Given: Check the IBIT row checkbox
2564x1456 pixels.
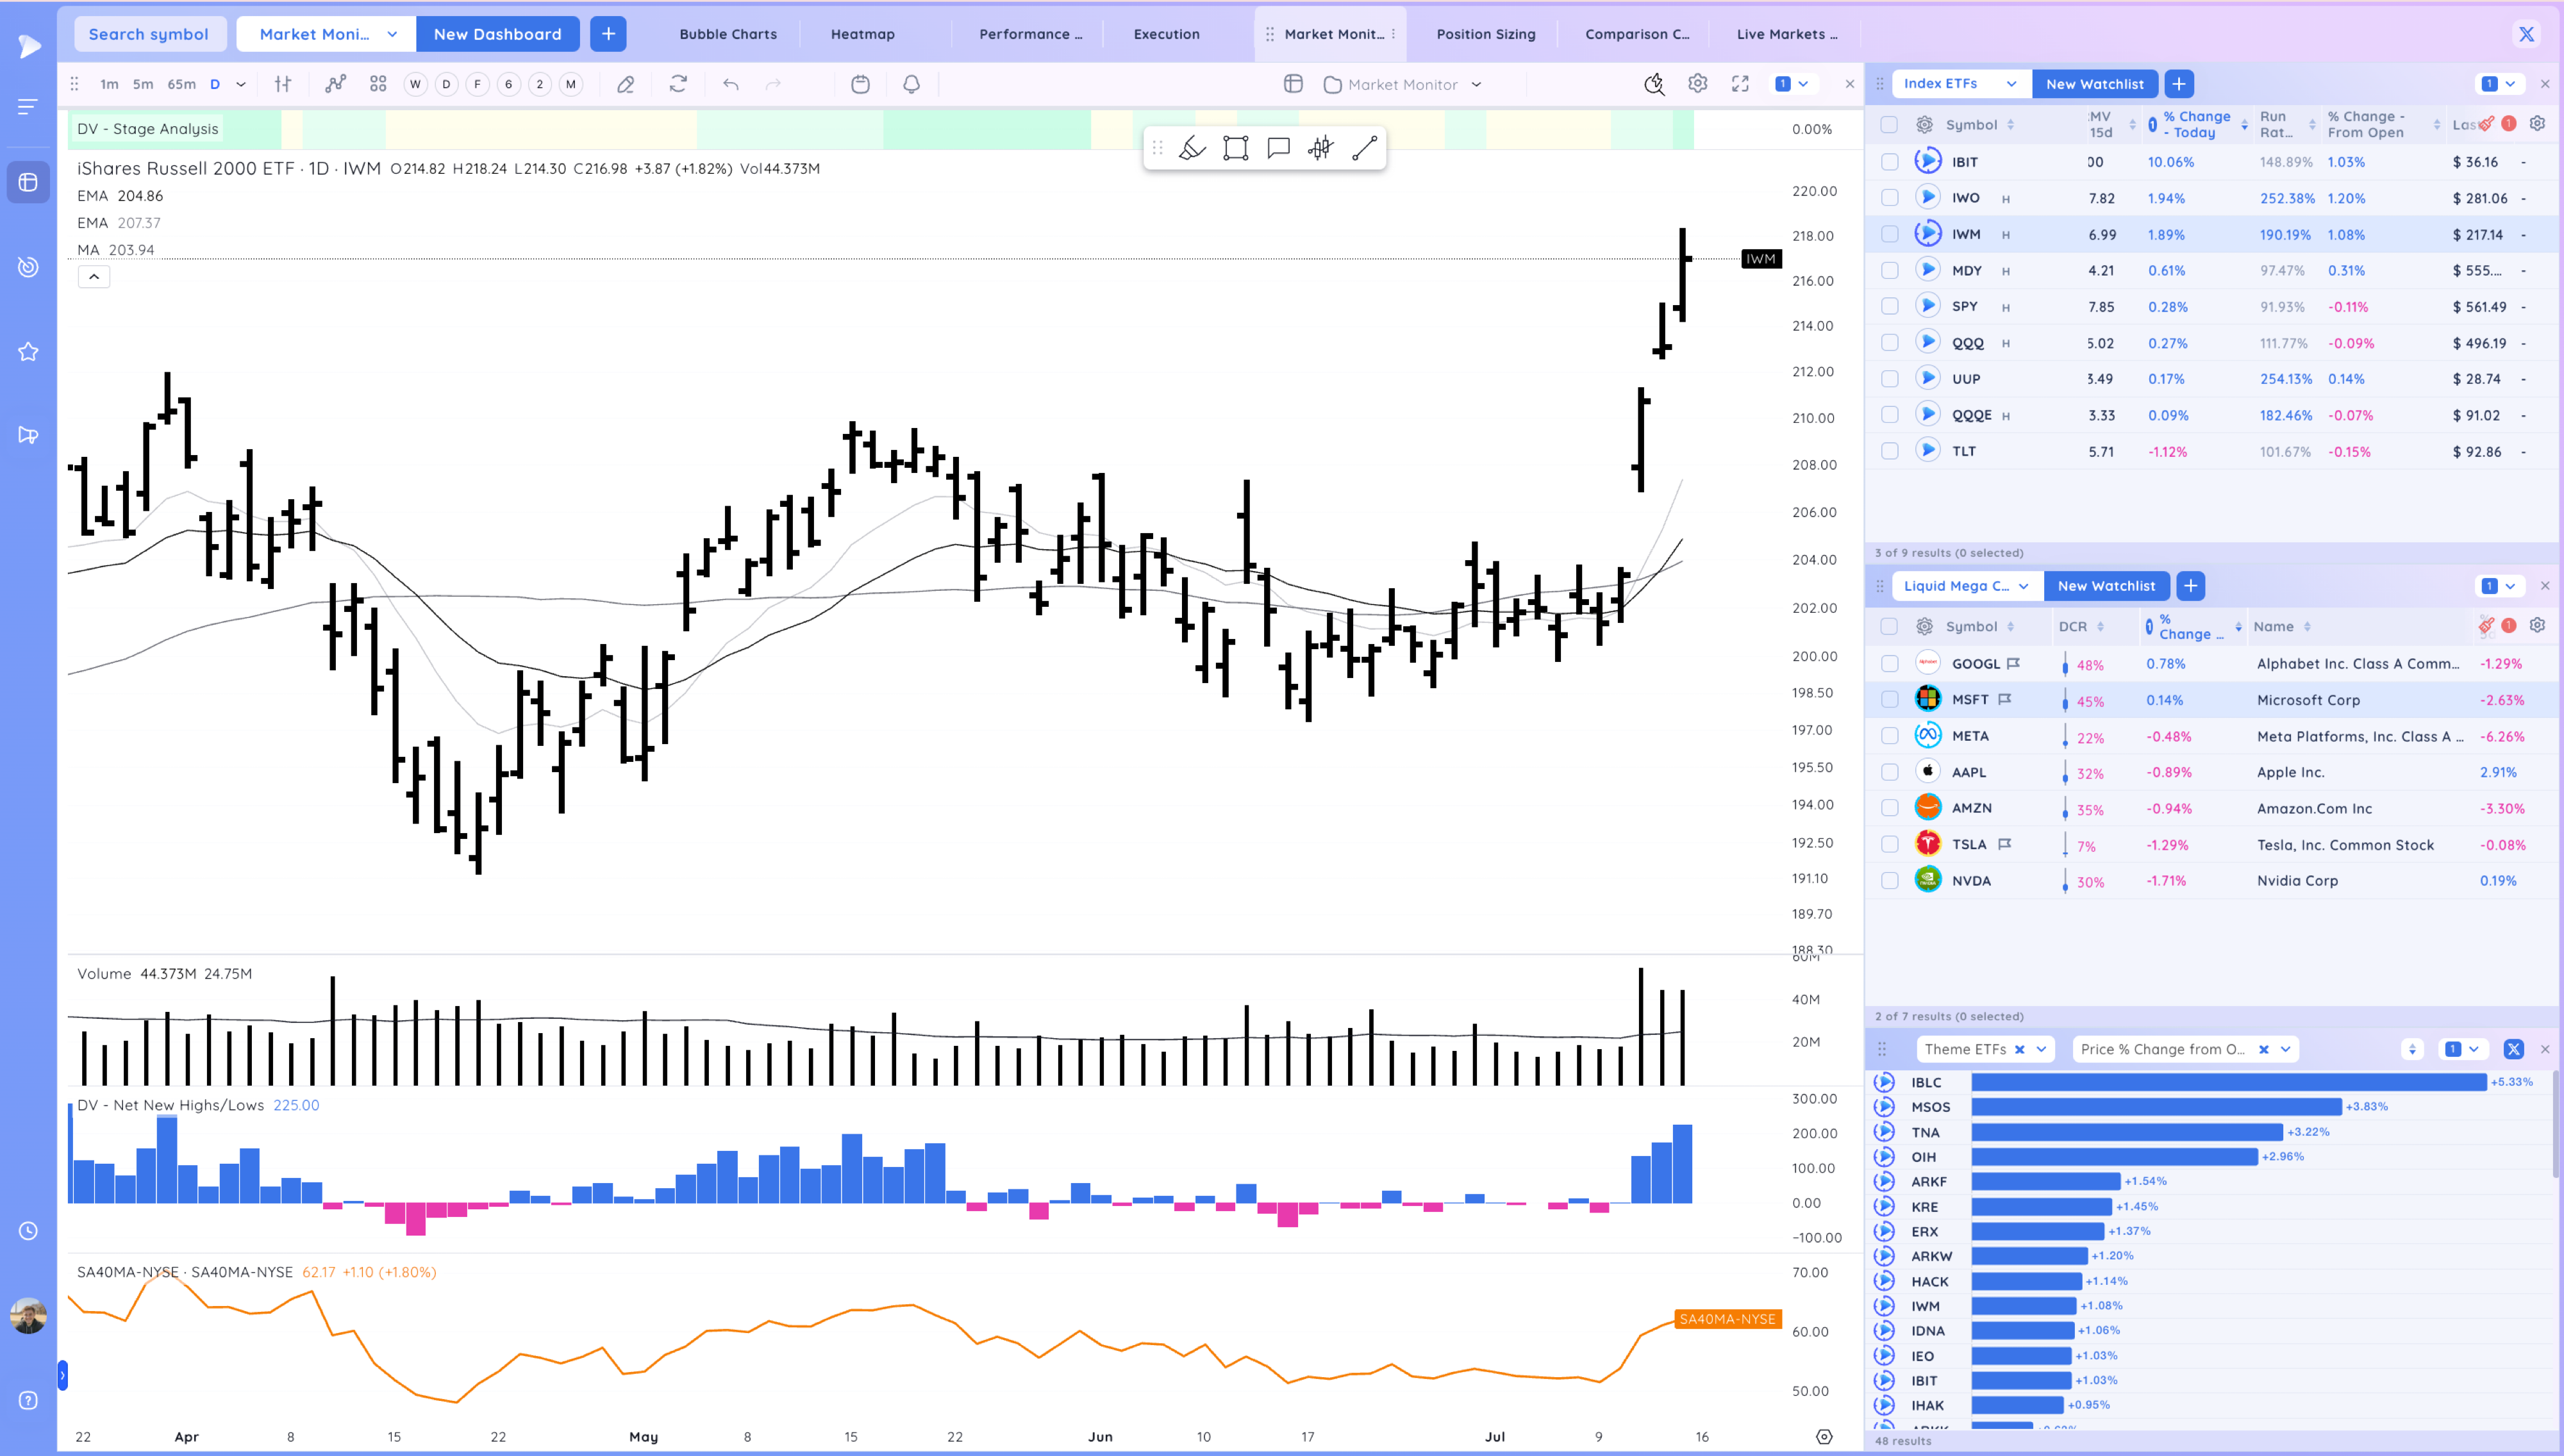Looking at the screenshot, I should point(1889,162).
